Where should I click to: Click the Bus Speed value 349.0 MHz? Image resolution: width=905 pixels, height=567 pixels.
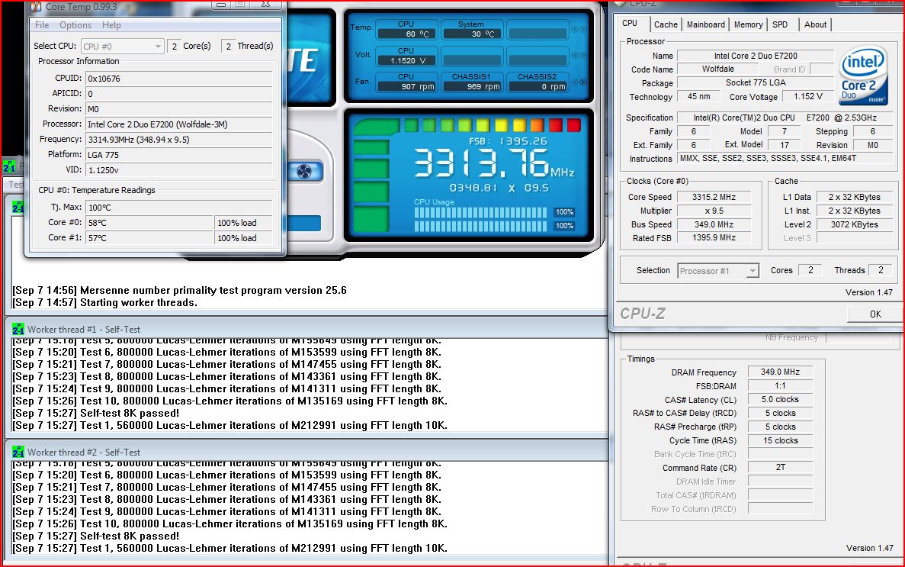tap(714, 224)
